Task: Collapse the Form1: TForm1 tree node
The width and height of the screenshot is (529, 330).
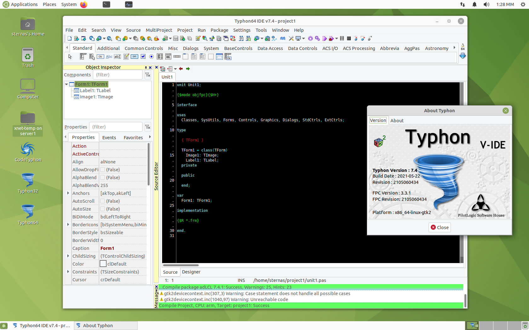Action: 66,84
